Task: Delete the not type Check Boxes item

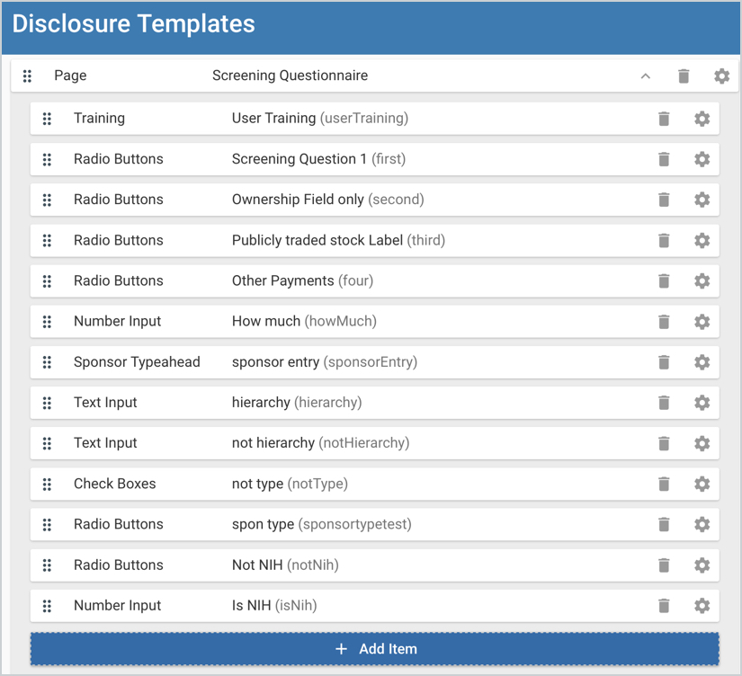Action: 664,484
